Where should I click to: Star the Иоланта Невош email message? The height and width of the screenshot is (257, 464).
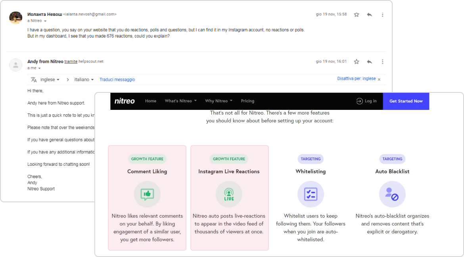pyautogui.click(x=356, y=15)
